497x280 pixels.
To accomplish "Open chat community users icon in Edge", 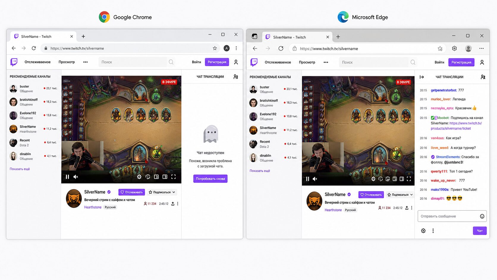I will click(x=483, y=77).
